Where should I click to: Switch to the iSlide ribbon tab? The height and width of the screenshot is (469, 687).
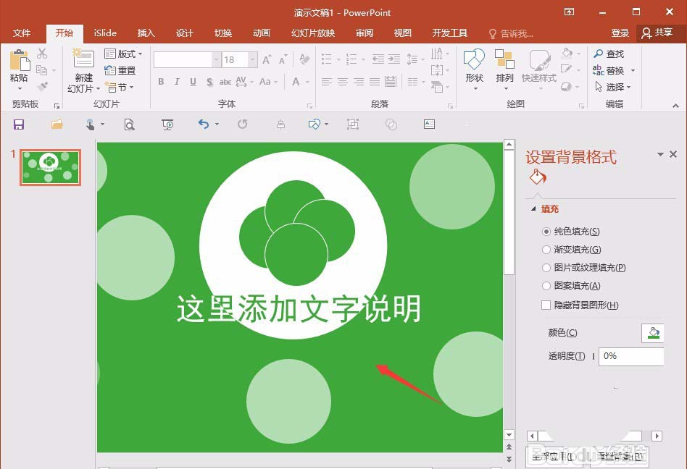tap(105, 33)
